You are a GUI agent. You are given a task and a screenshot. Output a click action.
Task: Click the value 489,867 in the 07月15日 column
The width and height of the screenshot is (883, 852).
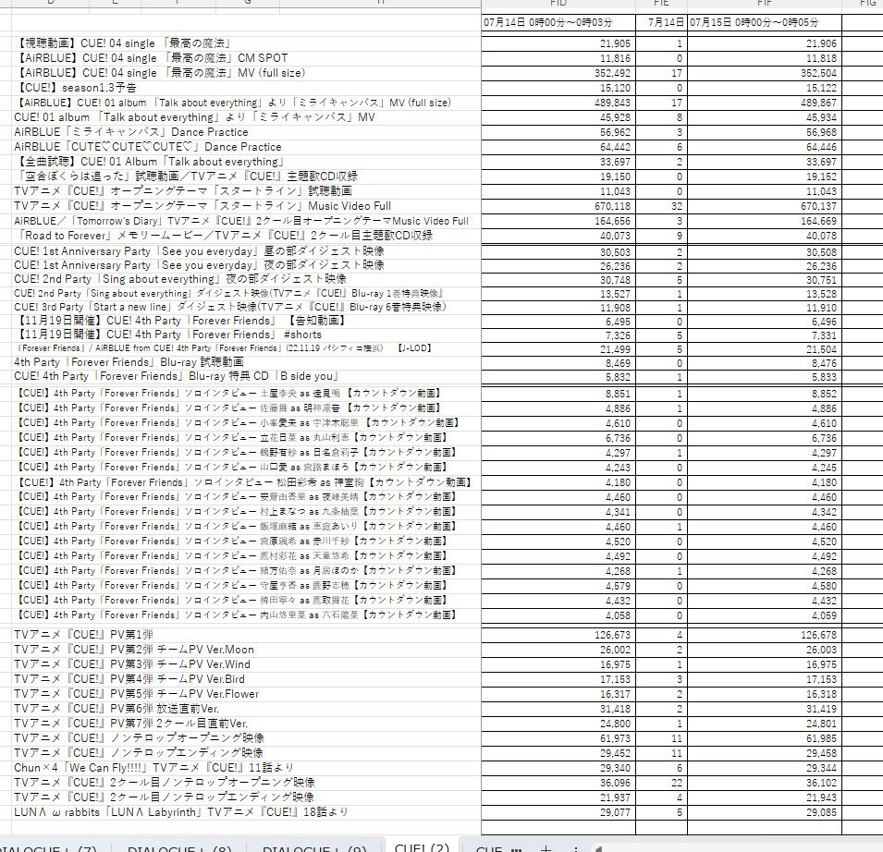click(x=764, y=103)
